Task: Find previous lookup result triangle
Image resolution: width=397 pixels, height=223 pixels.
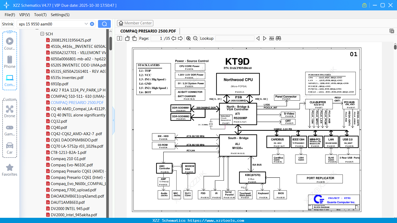Action: [258, 38]
